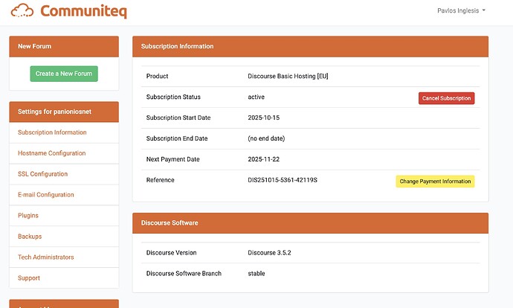Image resolution: width=513 pixels, height=308 pixels.
Task: Click the 'stable' branch value
Action: pyautogui.click(x=256, y=273)
